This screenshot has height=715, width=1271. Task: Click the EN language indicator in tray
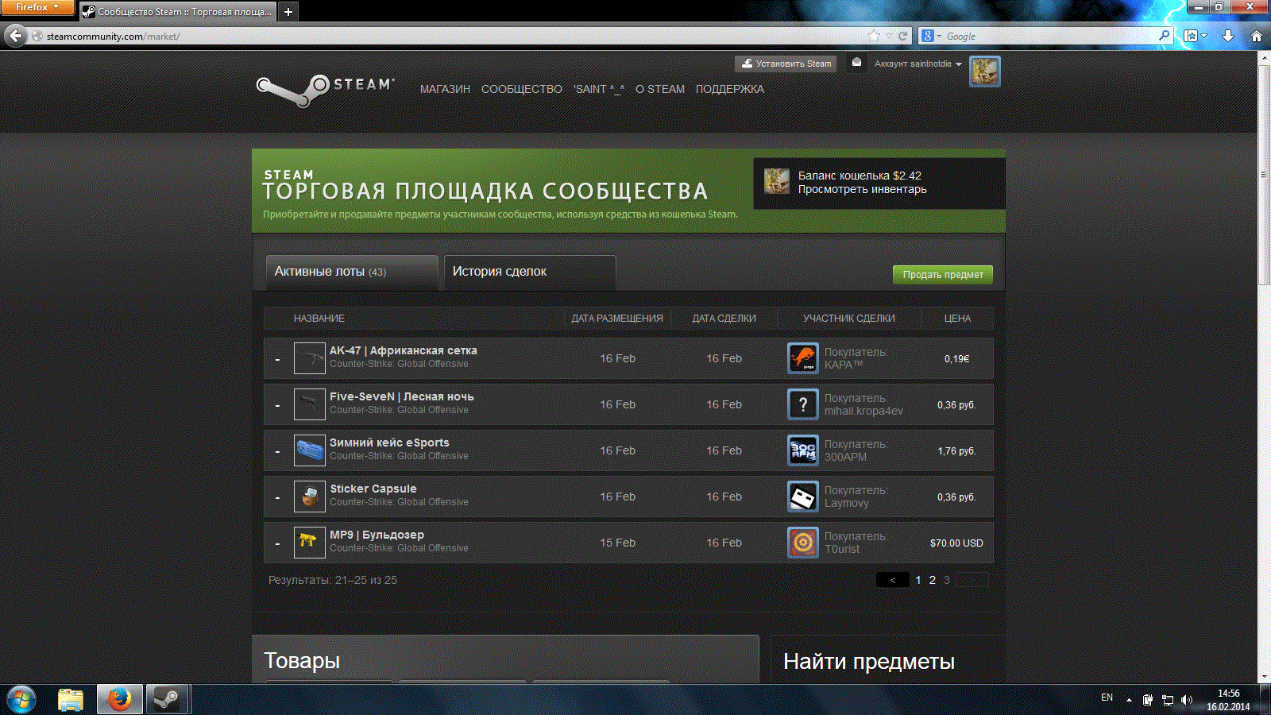pos(1107,698)
